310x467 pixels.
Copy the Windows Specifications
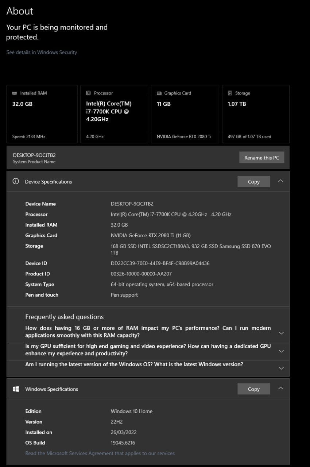pos(253,389)
